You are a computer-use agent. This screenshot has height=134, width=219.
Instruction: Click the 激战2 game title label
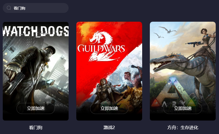(109, 127)
